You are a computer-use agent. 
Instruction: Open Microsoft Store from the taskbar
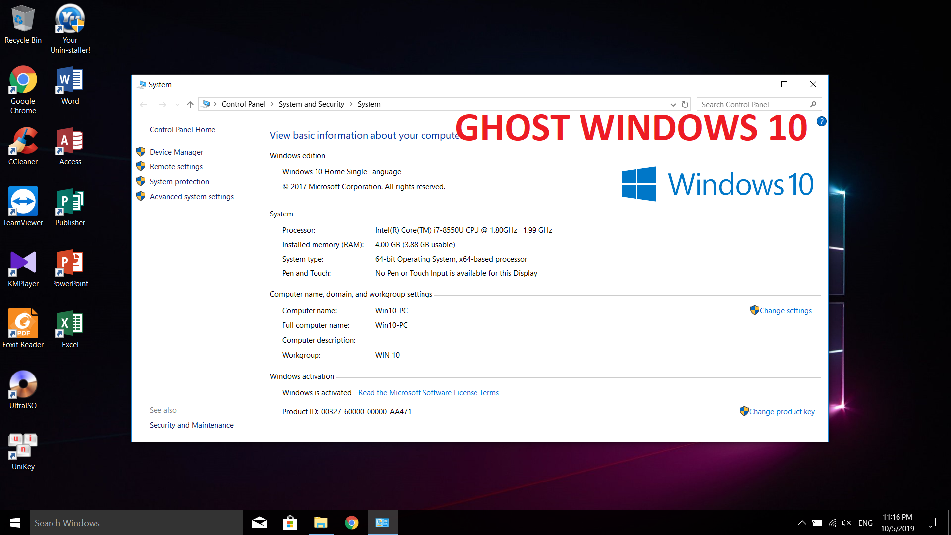click(x=290, y=523)
